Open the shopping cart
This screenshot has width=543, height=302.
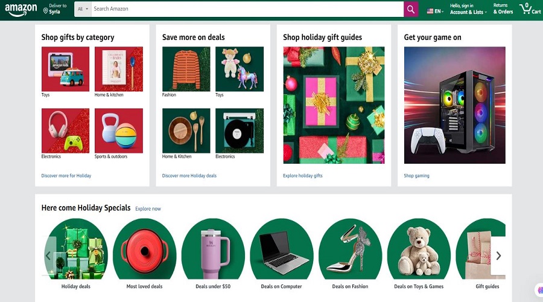(x=530, y=9)
